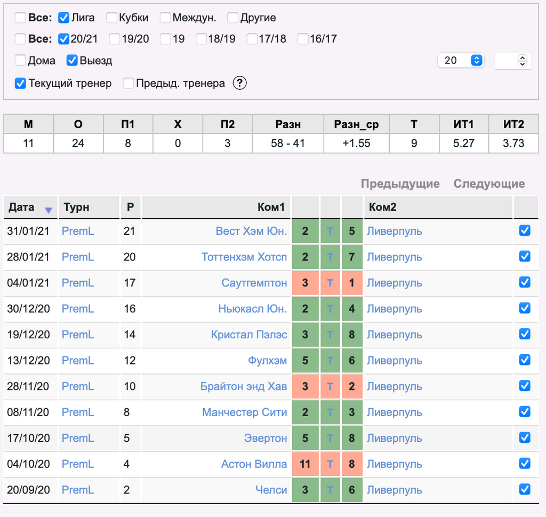Click PremL link in the 04/10/20 row
Screen dimensions: 546x517
78,464
